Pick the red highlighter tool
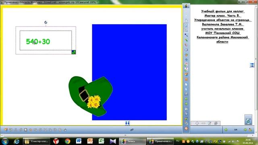 [186, 45]
